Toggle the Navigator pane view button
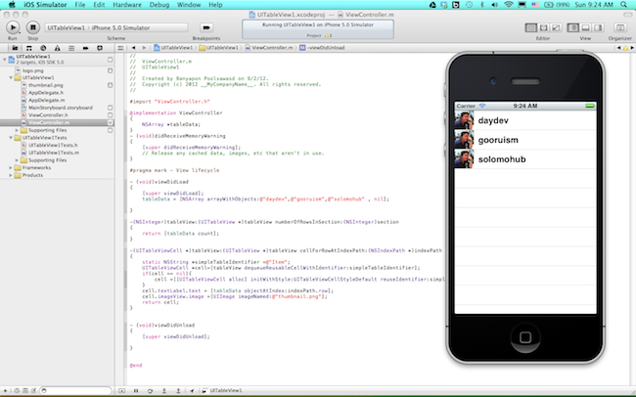Viewport: 636px width, 397px height. pyautogui.click(x=572, y=27)
